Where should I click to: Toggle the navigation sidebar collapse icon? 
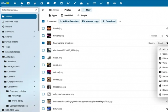(x=43, y=10)
